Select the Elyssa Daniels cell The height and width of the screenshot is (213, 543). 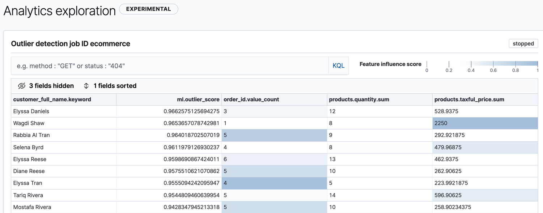(64, 111)
